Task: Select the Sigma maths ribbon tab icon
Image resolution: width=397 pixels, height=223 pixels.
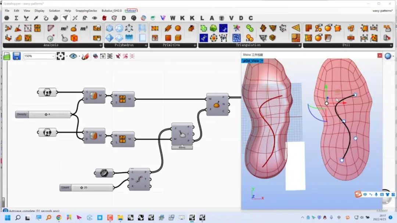Action: 17,18
